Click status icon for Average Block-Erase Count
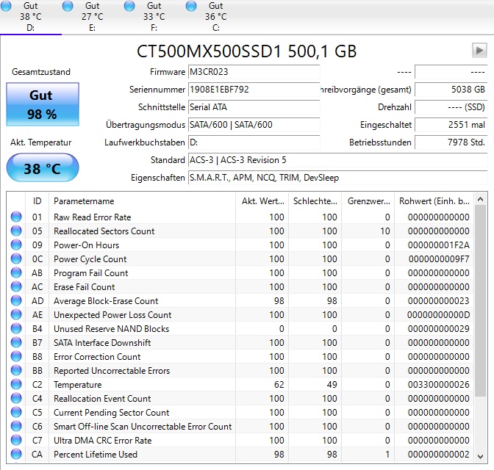494x470 pixels. point(16,300)
